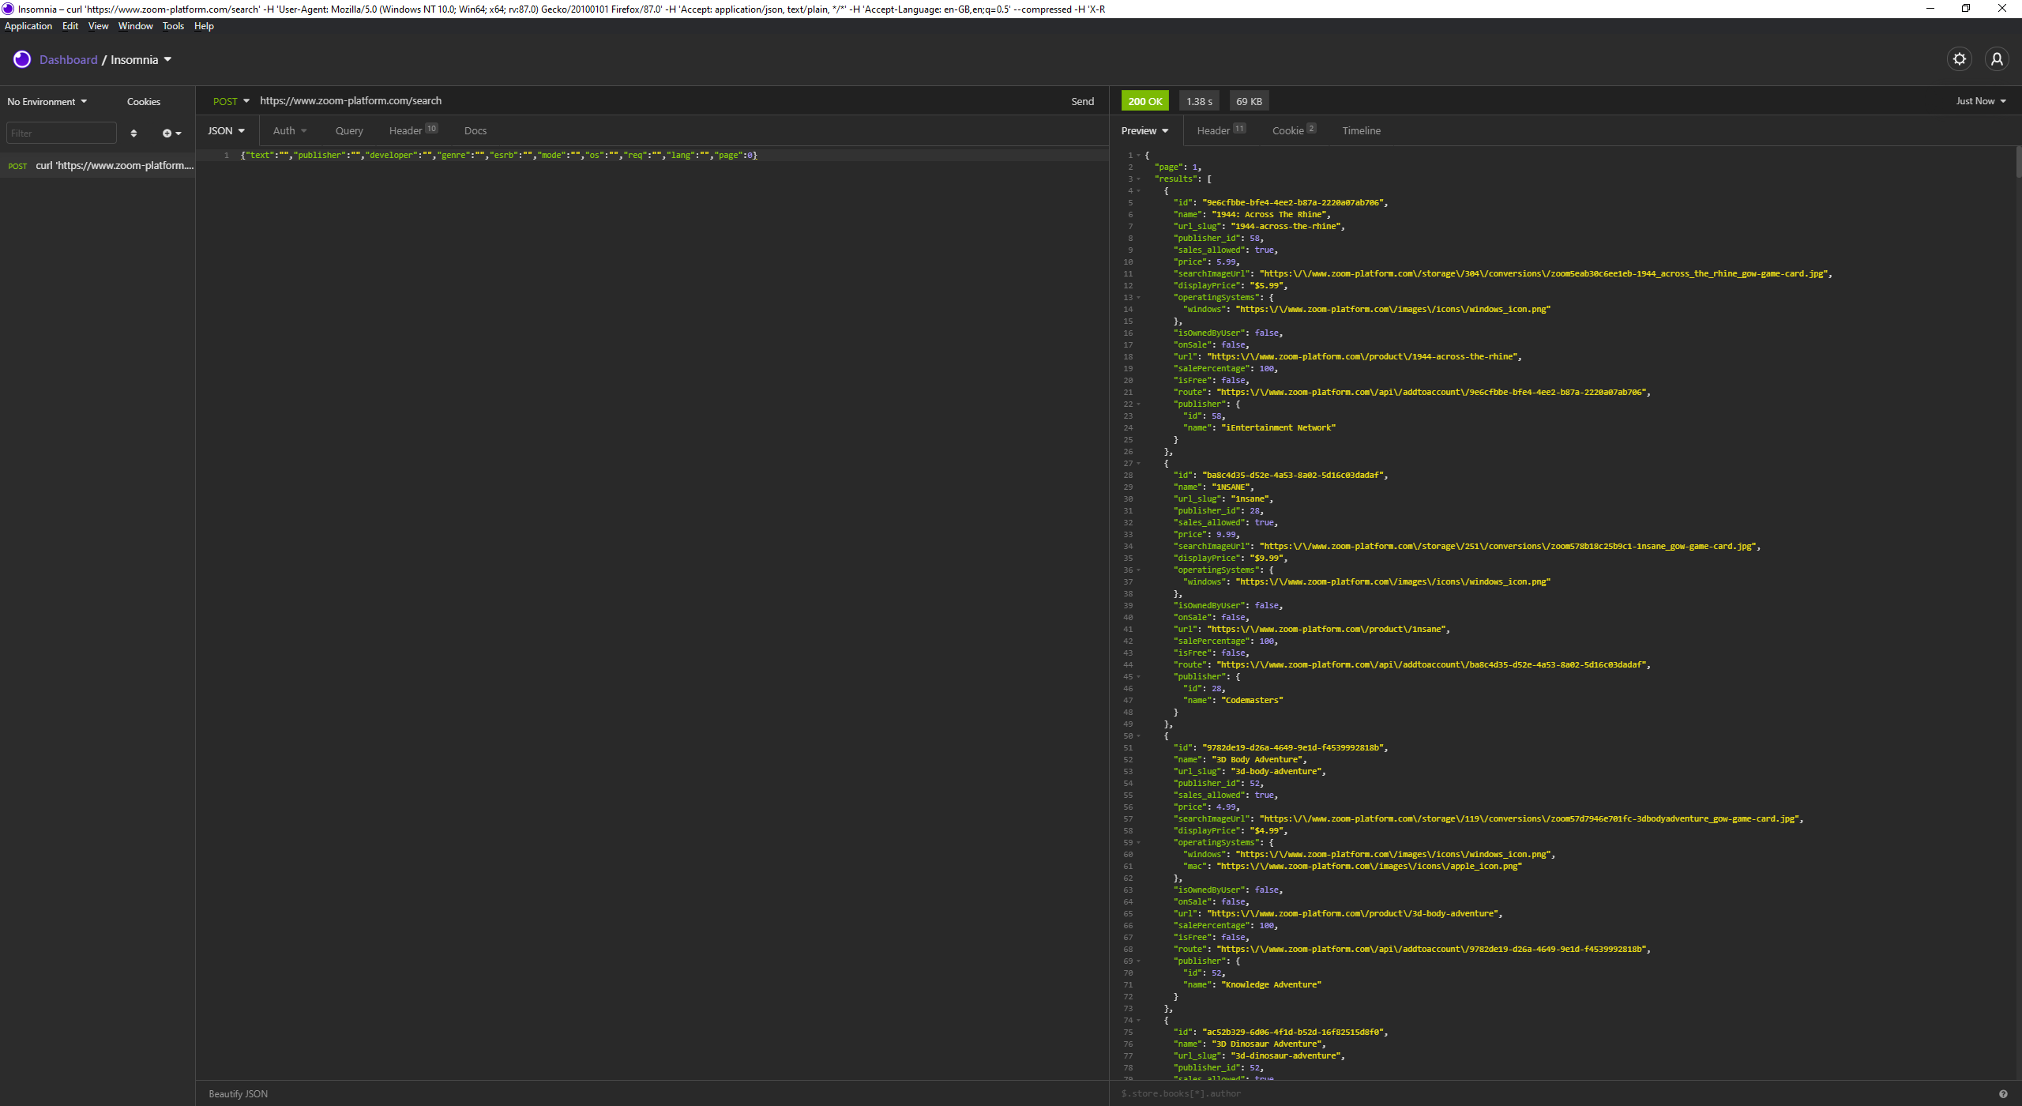This screenshot has width=2022, height=1106.
Task: Collapse the results array at line 3
Action: [x=1138, y=179]
